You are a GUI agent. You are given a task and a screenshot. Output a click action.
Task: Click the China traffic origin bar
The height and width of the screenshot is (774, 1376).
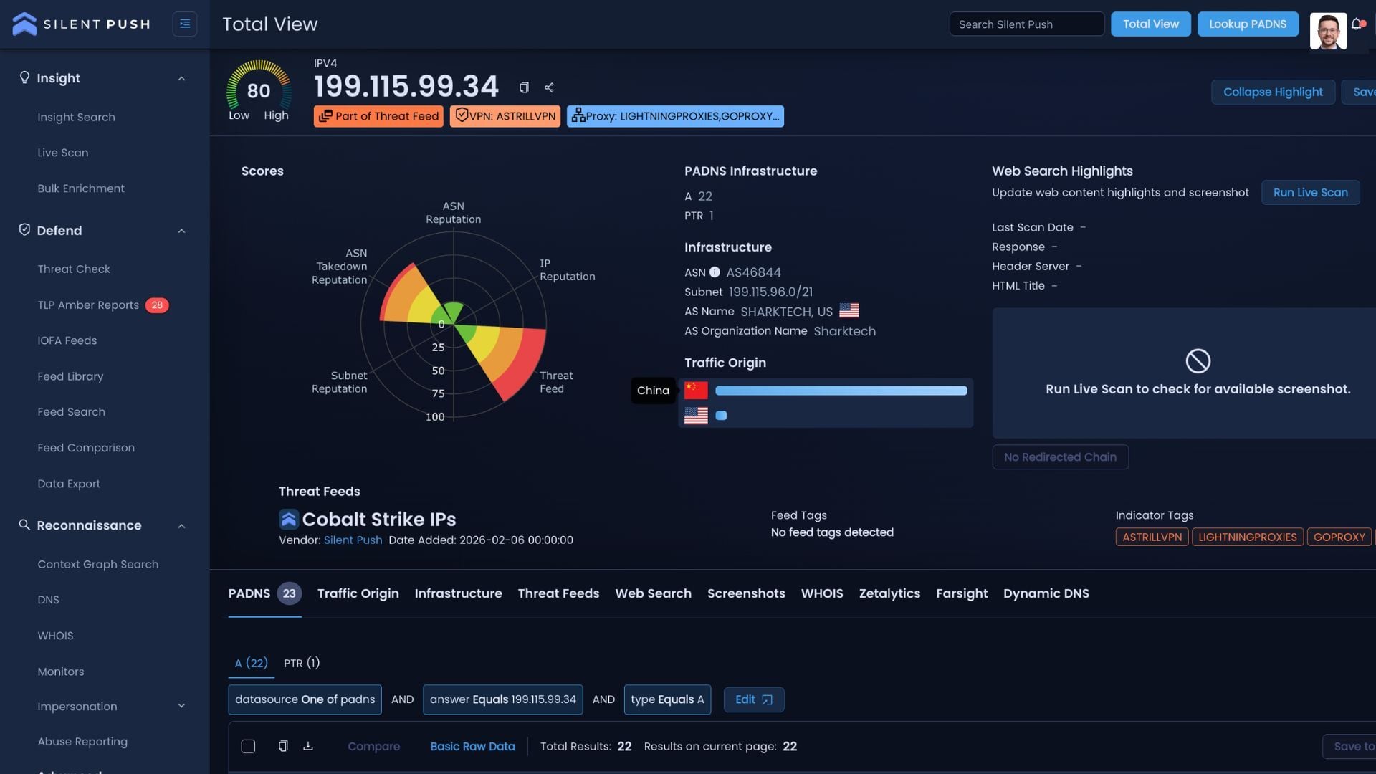[x=841, y=391]
